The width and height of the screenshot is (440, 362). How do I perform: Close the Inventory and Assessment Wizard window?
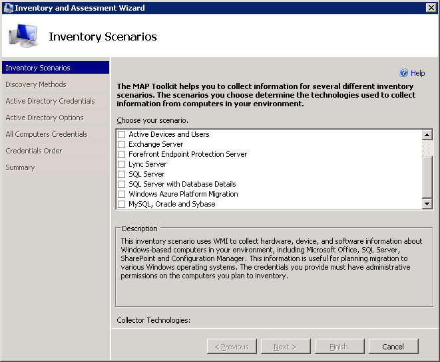(x=431, y=8)
